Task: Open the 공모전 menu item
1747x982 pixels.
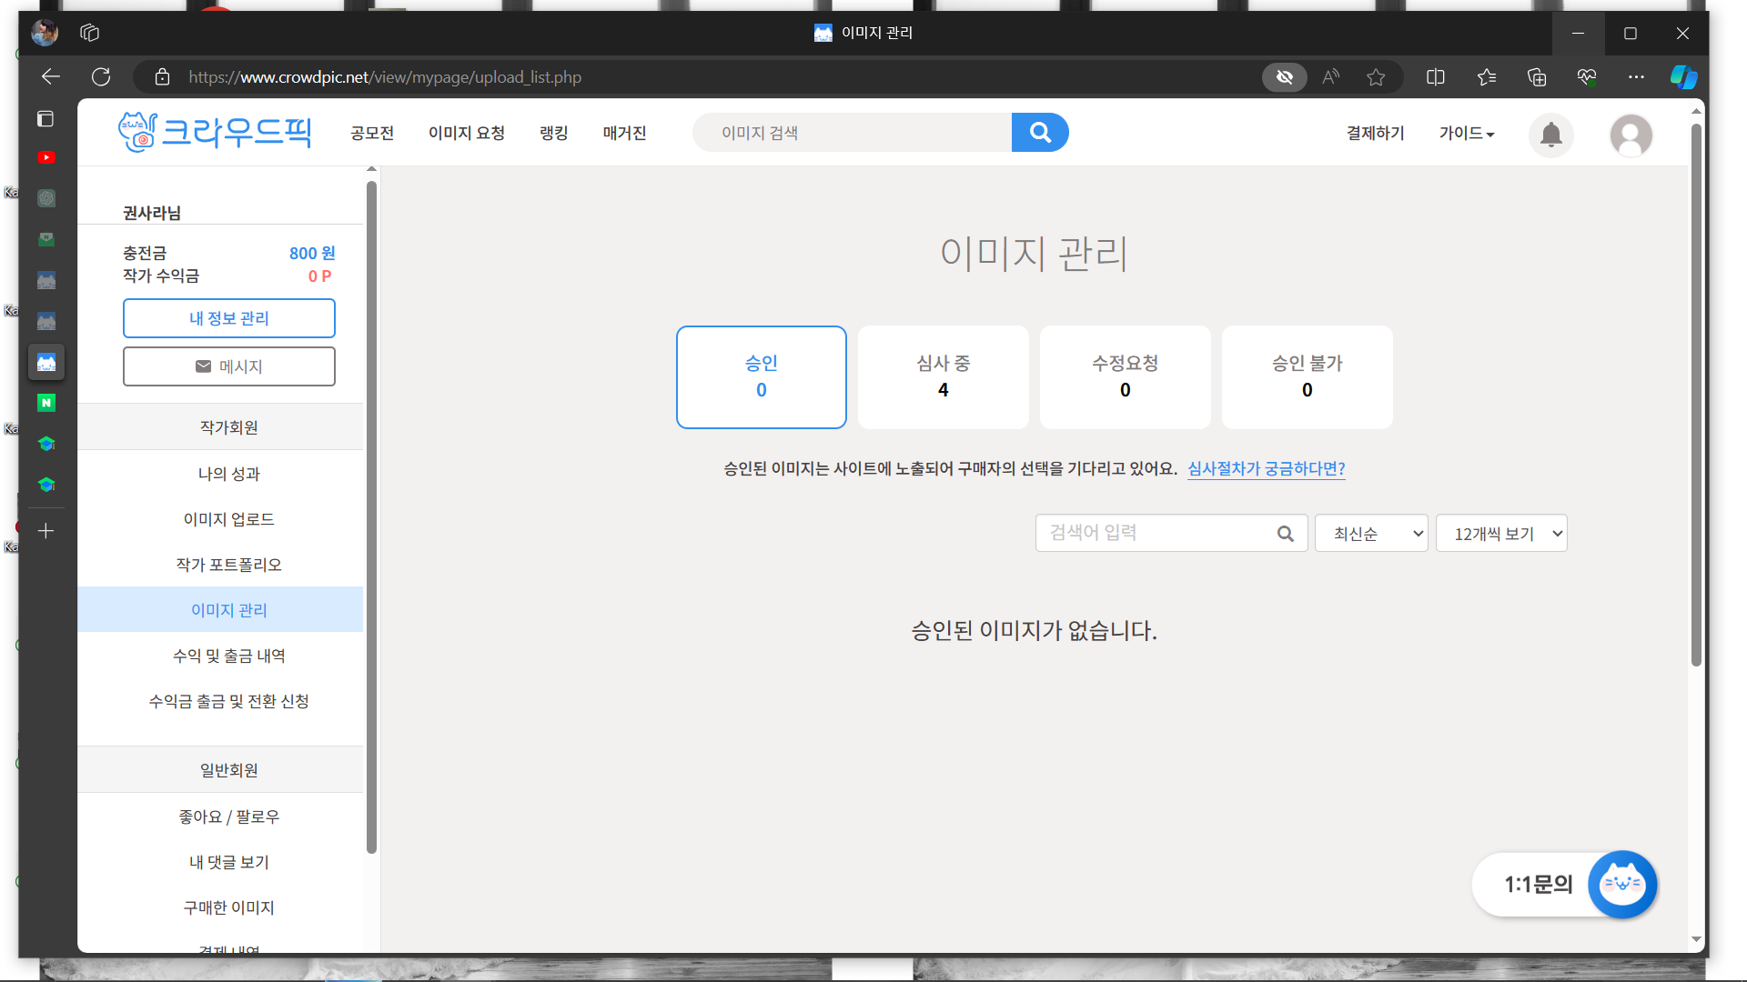Action: point(372,134)
